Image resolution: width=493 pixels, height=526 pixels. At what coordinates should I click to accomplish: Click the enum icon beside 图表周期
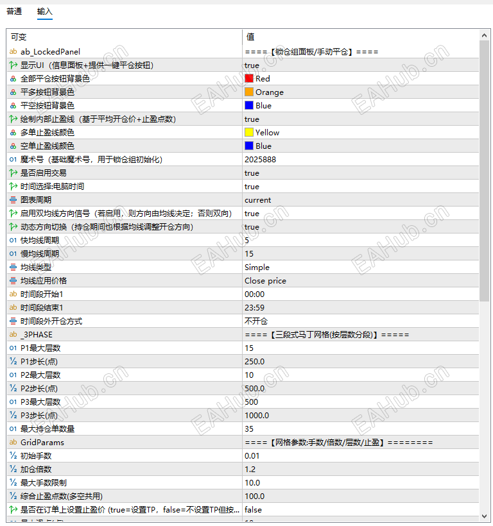(x=13, y=200)
